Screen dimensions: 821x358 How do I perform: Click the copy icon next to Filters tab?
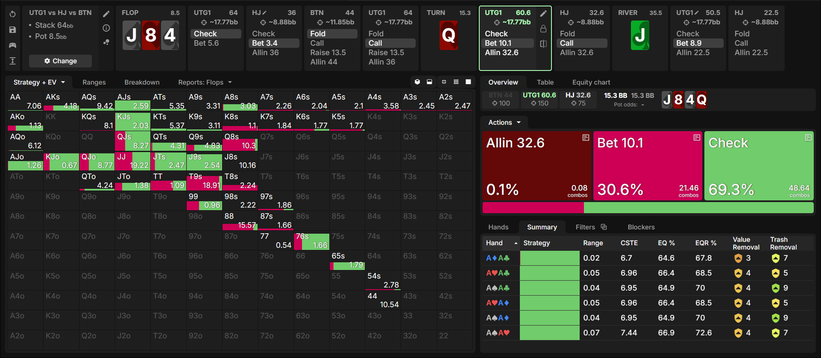coord(604,227)
